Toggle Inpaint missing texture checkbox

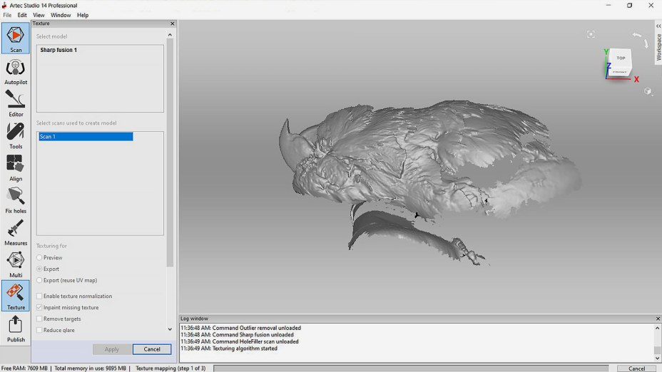(39, 308)
